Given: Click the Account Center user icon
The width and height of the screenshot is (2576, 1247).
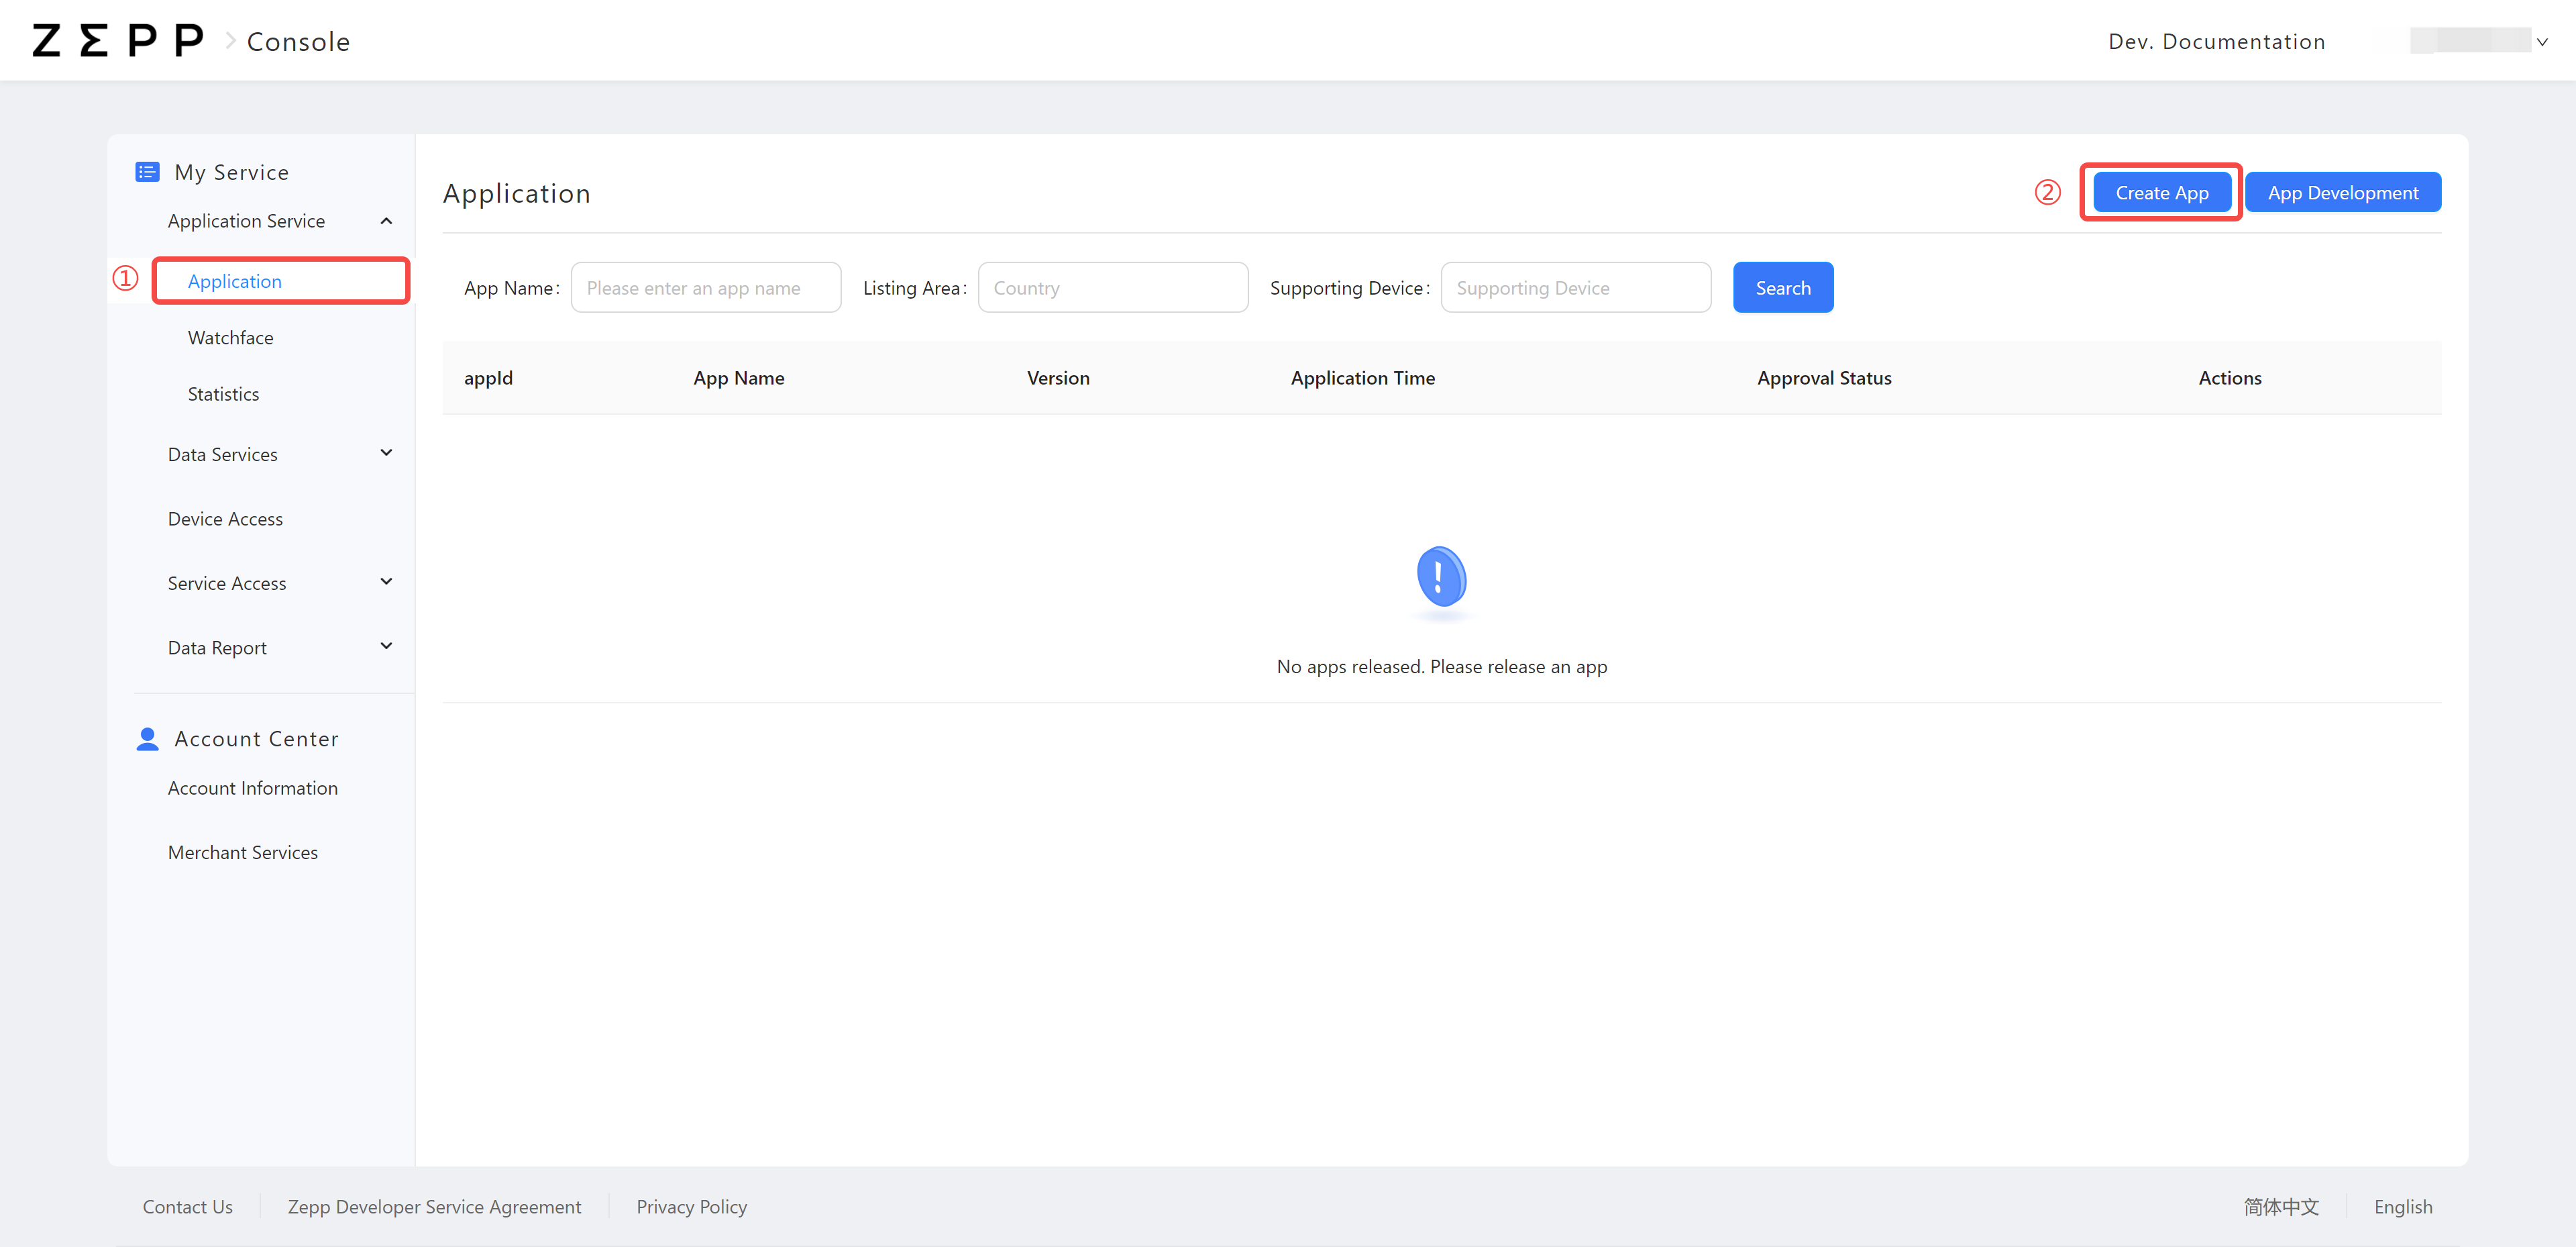Looking at the screenshot, I should point(147,738).
